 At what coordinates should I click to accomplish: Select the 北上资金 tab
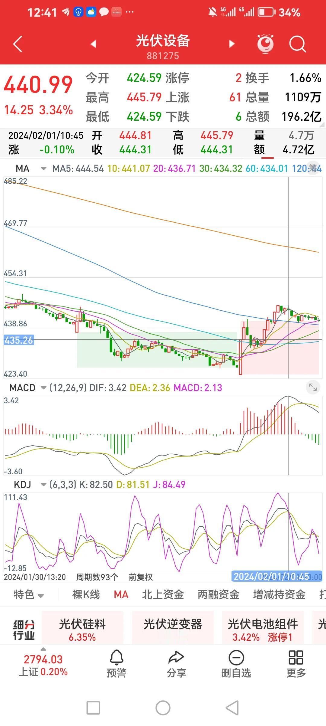click(163, 595)
